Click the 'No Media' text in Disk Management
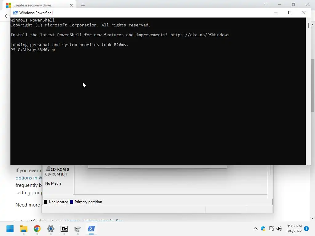 pos(53,183)
